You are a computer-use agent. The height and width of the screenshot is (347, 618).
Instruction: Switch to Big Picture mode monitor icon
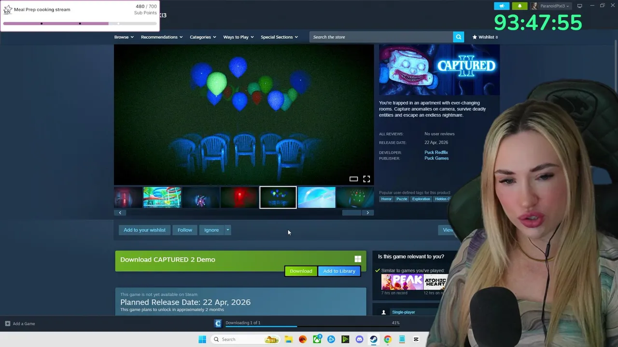tap(579, 6)
